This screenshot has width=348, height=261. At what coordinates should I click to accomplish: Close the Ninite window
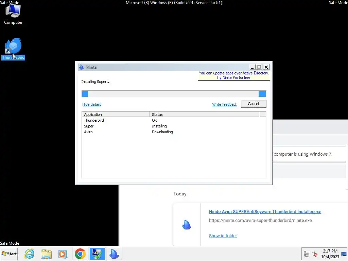[266, 67]
